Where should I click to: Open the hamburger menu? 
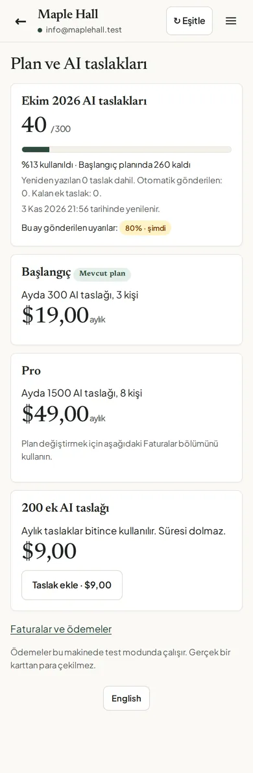pos(231,21)
